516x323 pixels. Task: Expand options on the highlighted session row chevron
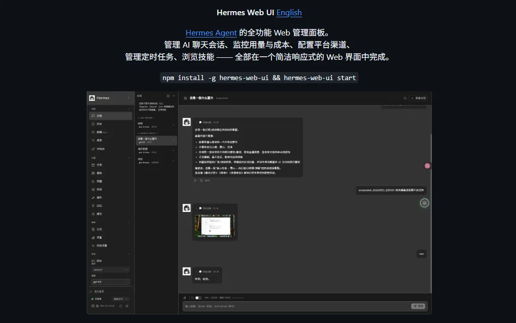click(174, 140)
